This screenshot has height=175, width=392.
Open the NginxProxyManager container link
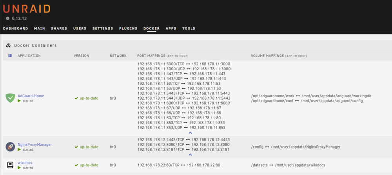click(35, 145)
